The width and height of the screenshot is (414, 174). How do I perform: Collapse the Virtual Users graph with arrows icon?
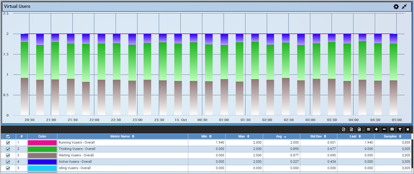404,6
